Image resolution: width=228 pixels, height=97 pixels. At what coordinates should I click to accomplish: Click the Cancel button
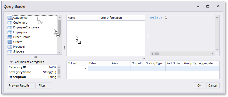[213, 85]
